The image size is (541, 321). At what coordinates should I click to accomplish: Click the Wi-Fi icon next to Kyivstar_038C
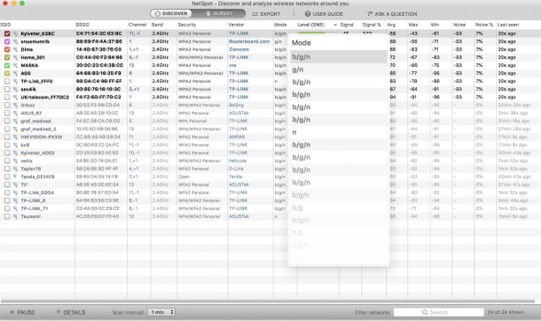[15, 34]
